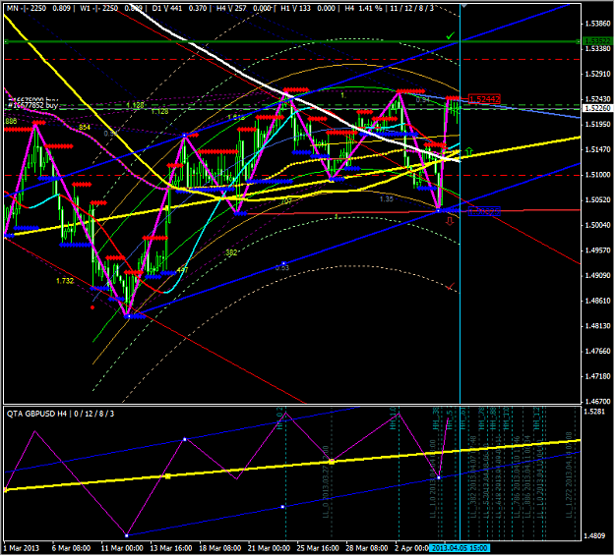Click the 1.35 ratio label near the April low
The height and width of the screenshot is (556, 615).
[x=387, y=198]
